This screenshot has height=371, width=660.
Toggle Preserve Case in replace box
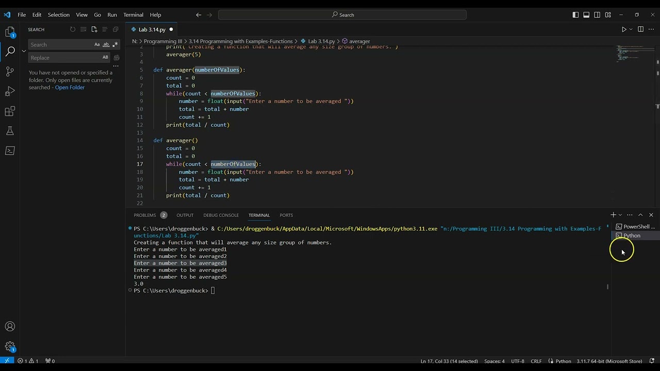pos(105,58)
